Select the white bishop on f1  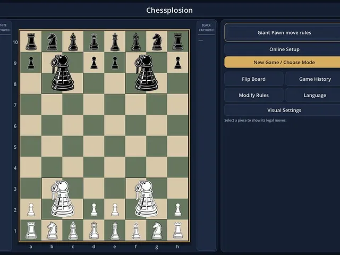(136, 230)
